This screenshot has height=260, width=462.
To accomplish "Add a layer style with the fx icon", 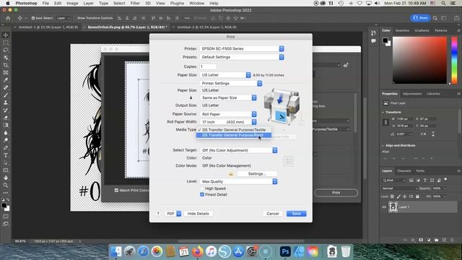I will (413, 240).
